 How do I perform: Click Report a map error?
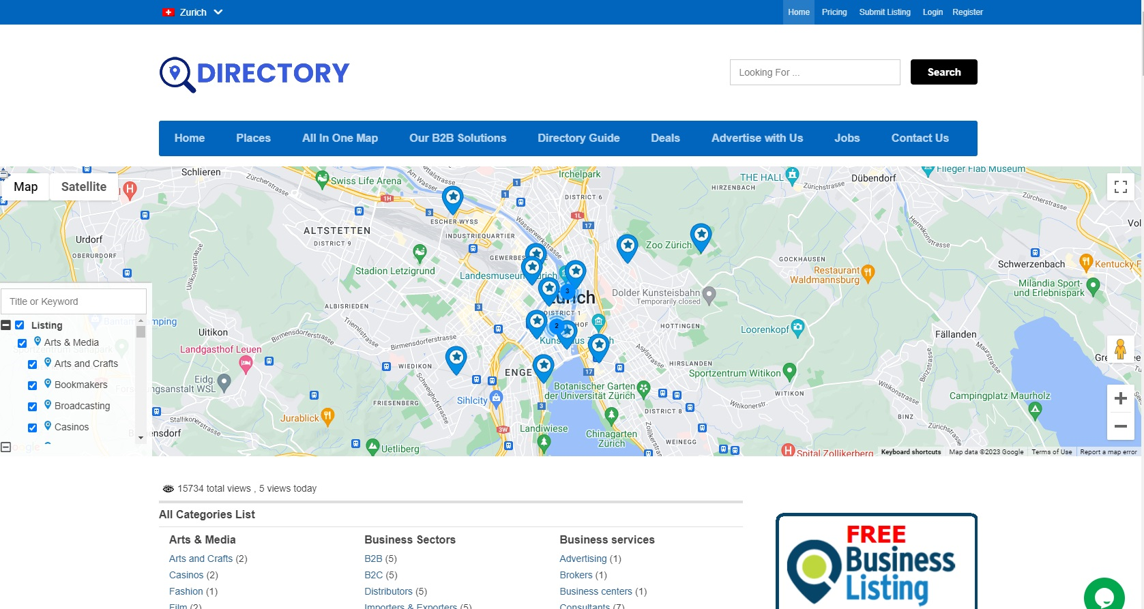1109,452
